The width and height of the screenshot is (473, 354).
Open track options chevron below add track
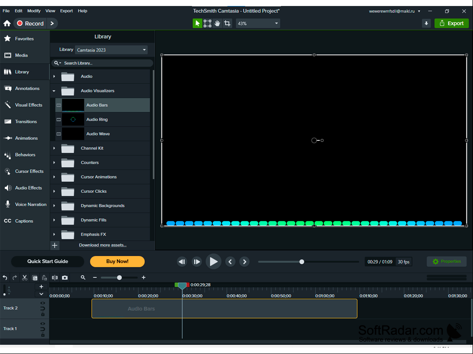coord(42,294)
